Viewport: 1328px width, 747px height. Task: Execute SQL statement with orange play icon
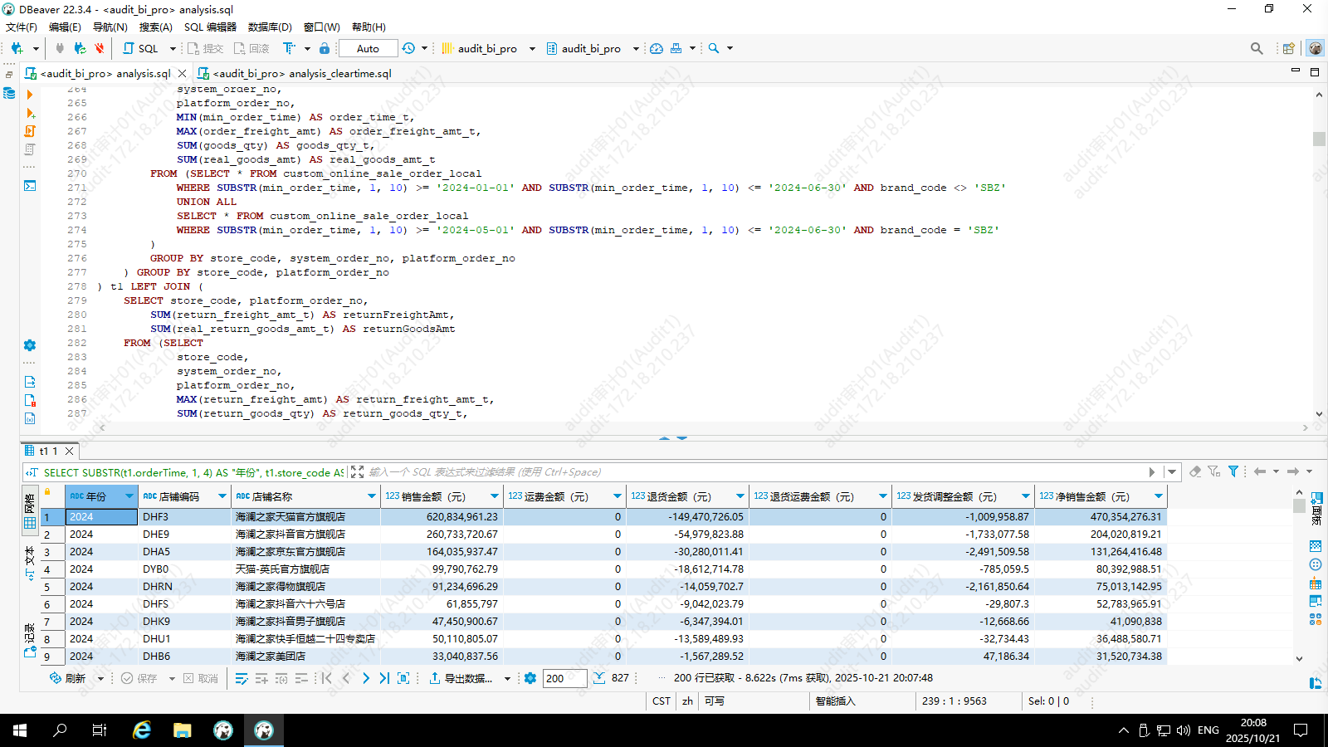pyautogui.click(x=30, y=95)
